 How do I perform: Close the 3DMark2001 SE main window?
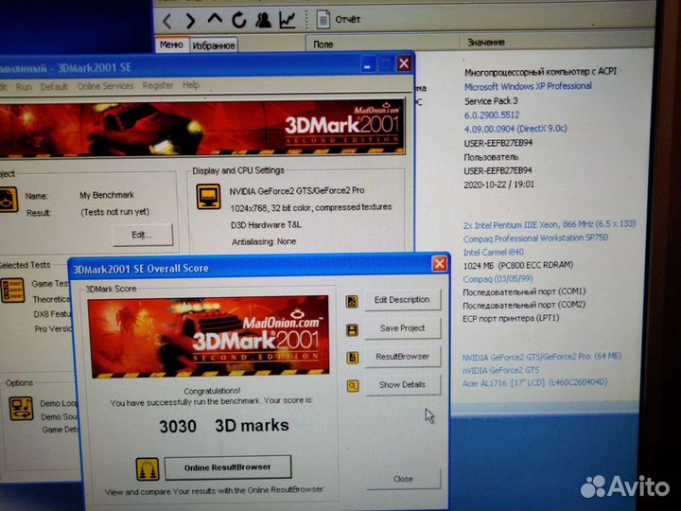click(x=404, y=64)
